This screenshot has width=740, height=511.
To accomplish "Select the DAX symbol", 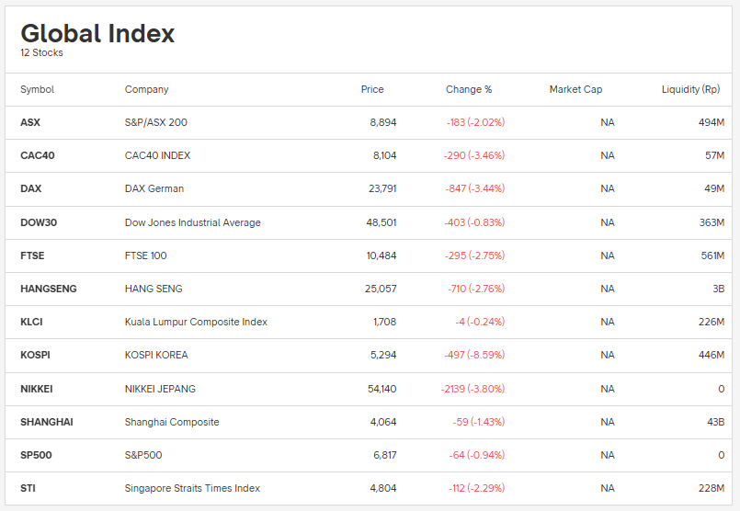I will pos(31,188).
